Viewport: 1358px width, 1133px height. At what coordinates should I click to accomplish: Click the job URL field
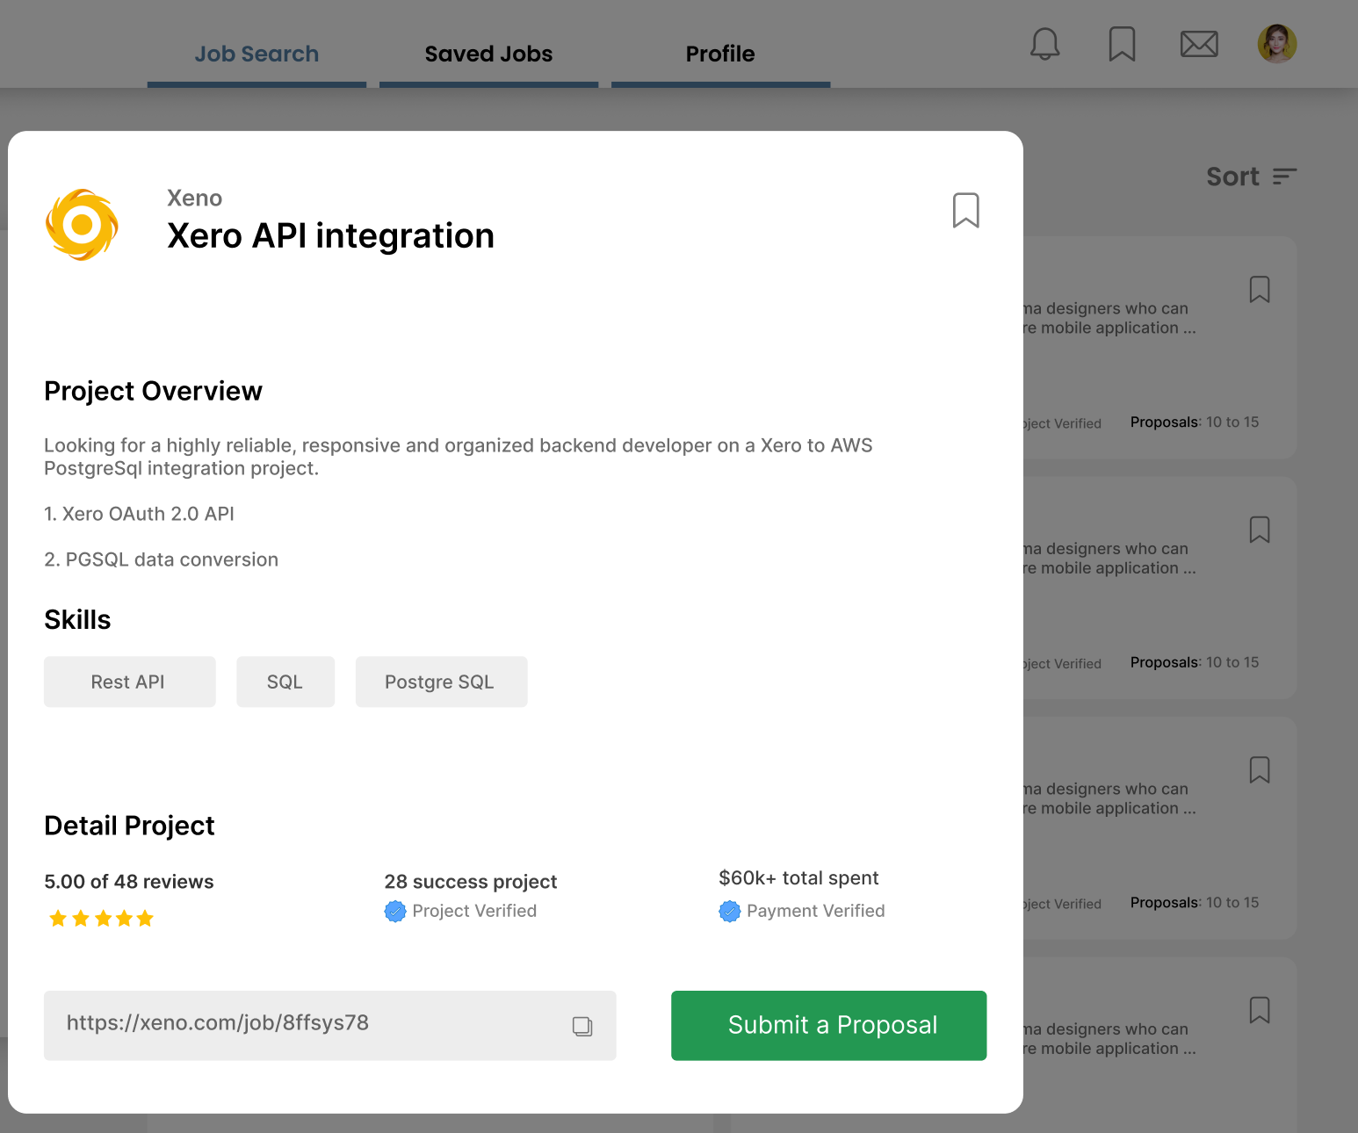pyautogui.click(x=329, y=1025)
